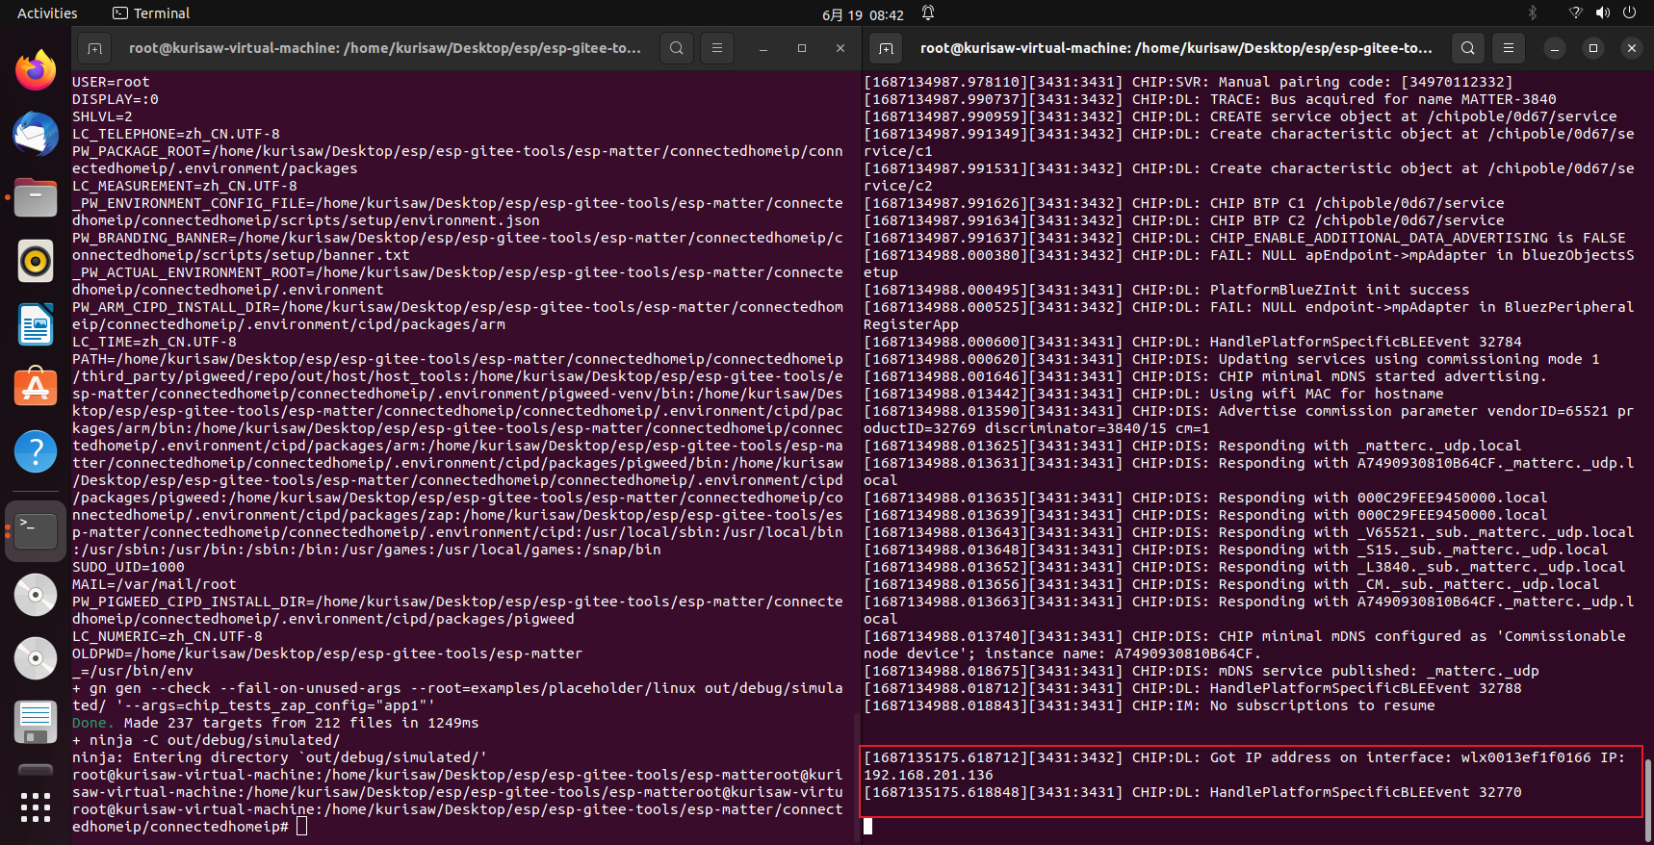Click the 'SUDO_UID=1000' line
Viewport: 1654px width, 845px height.
point(128,567)
